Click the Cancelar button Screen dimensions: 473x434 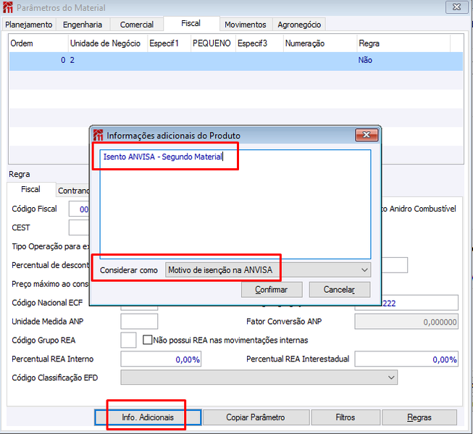340,290
